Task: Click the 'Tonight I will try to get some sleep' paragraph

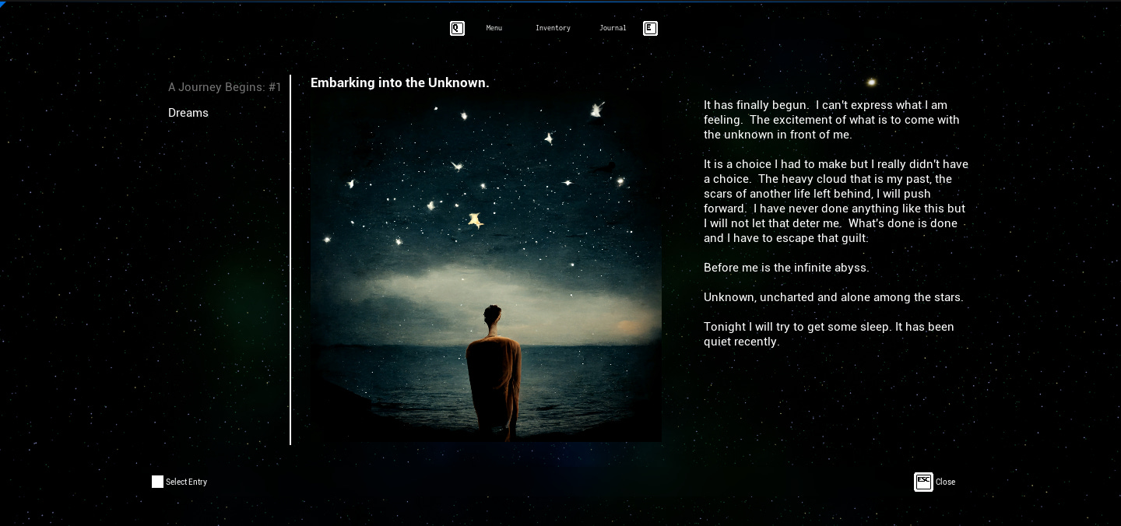Action: (x=828, y=334)
